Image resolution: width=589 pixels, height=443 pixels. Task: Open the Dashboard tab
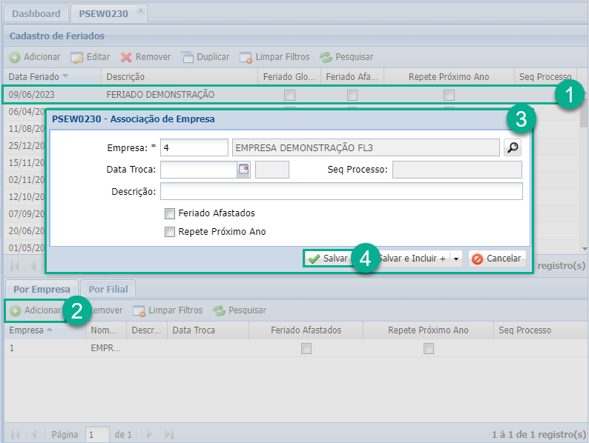click(36, 13)
